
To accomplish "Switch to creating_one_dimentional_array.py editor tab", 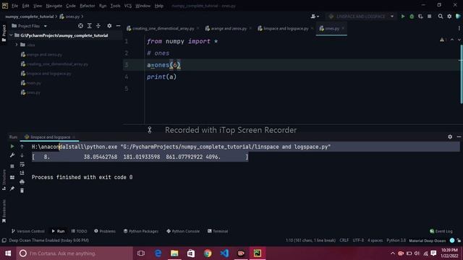I will [x=163, y=28].
